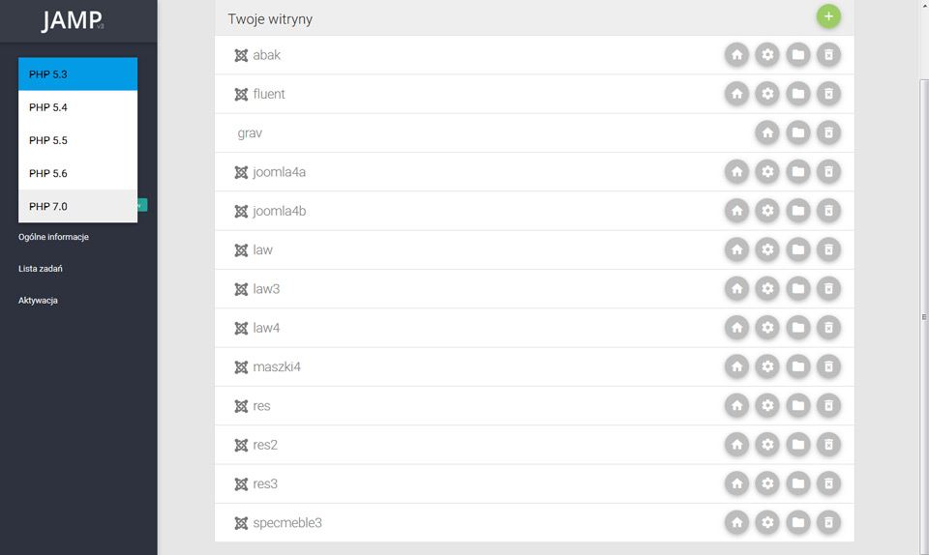Open folder of res3 site
The height and width of the screenshot is (555, 929).
point(798,483)
